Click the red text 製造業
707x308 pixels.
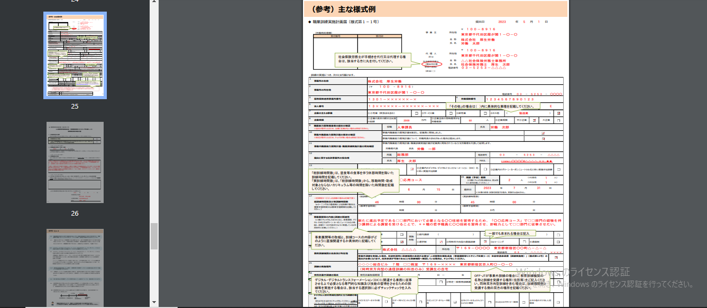(524, 113)
